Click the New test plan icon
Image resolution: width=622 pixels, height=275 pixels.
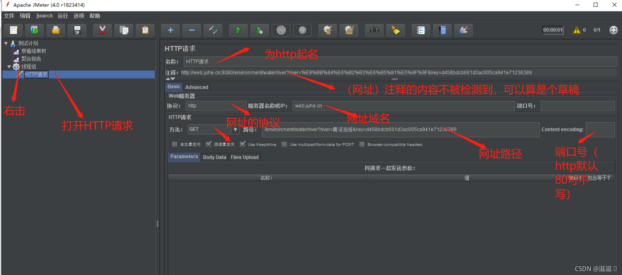13,30
